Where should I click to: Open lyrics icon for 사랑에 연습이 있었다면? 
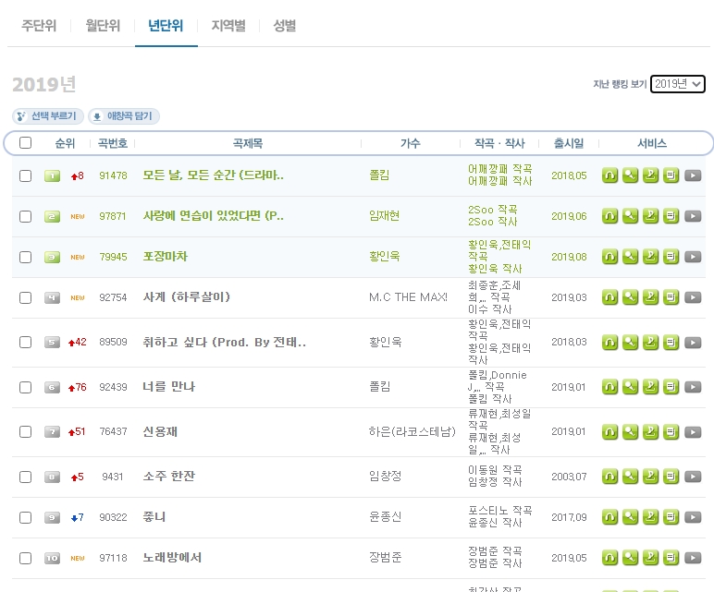coord(671,215)
